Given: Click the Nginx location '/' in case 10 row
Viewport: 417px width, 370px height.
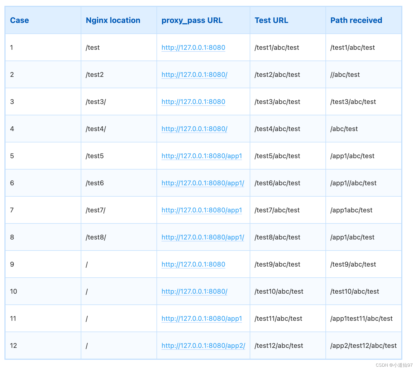Looking at the screenshot, I should click(x=119, y=291).
